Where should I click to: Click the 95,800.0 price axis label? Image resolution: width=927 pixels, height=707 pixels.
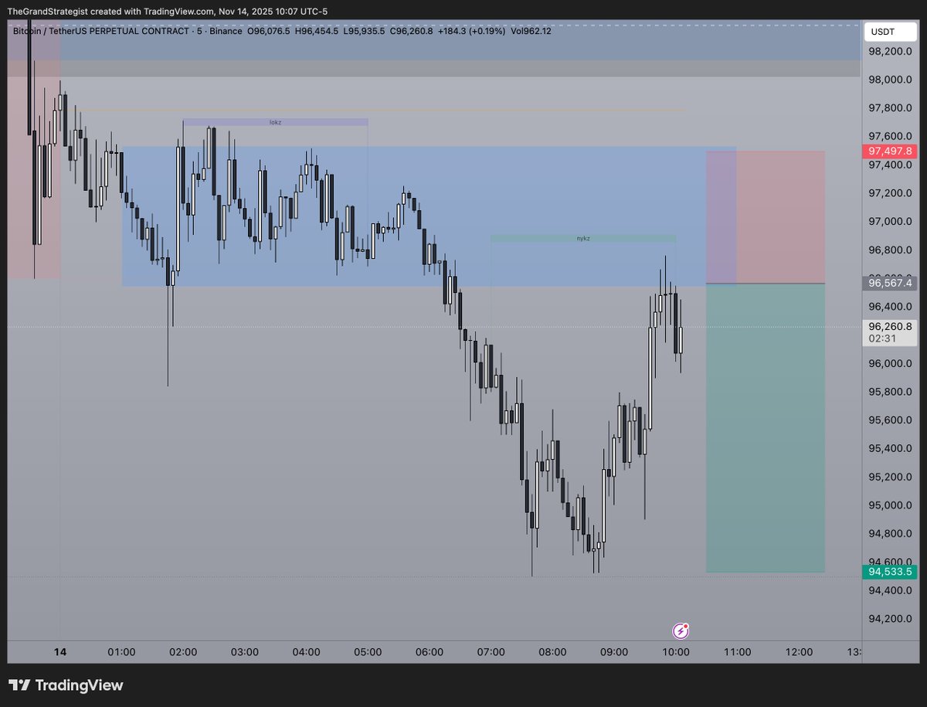click(x=891, y=392)
